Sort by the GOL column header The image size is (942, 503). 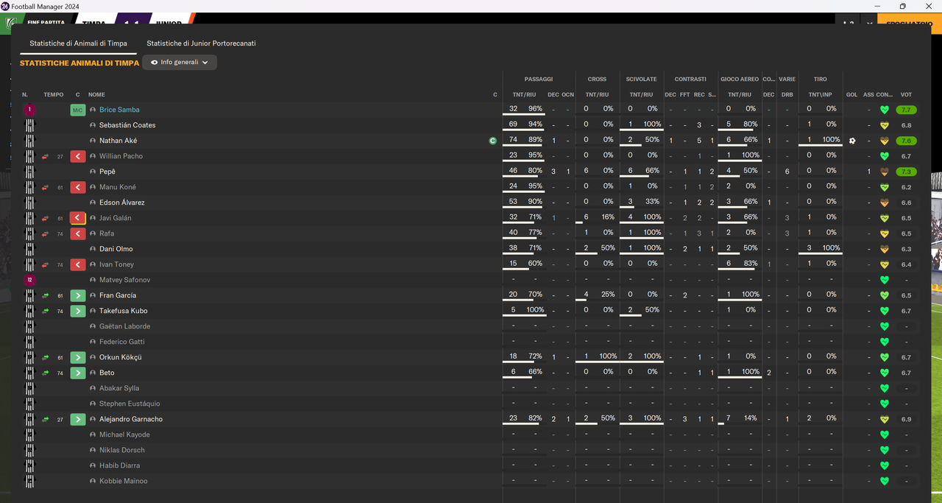[x=852, y=94]
